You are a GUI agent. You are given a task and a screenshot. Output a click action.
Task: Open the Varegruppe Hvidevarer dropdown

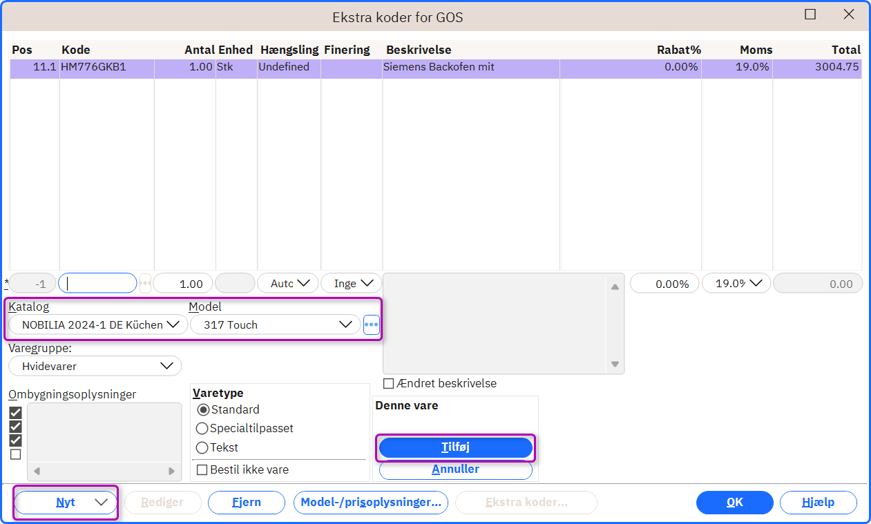point(95,366)
